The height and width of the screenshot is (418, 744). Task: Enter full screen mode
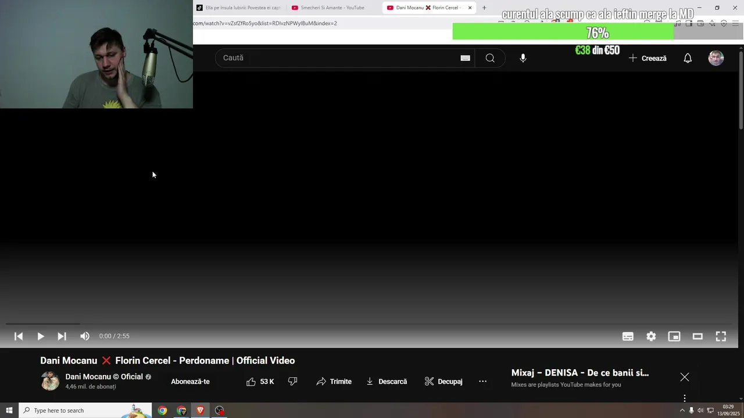point(721,336)
